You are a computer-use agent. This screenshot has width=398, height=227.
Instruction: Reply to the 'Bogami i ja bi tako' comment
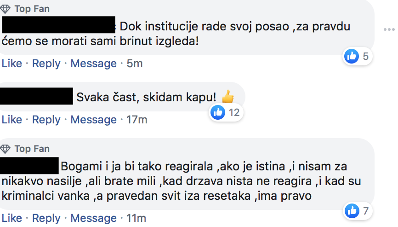pos(46,218)
